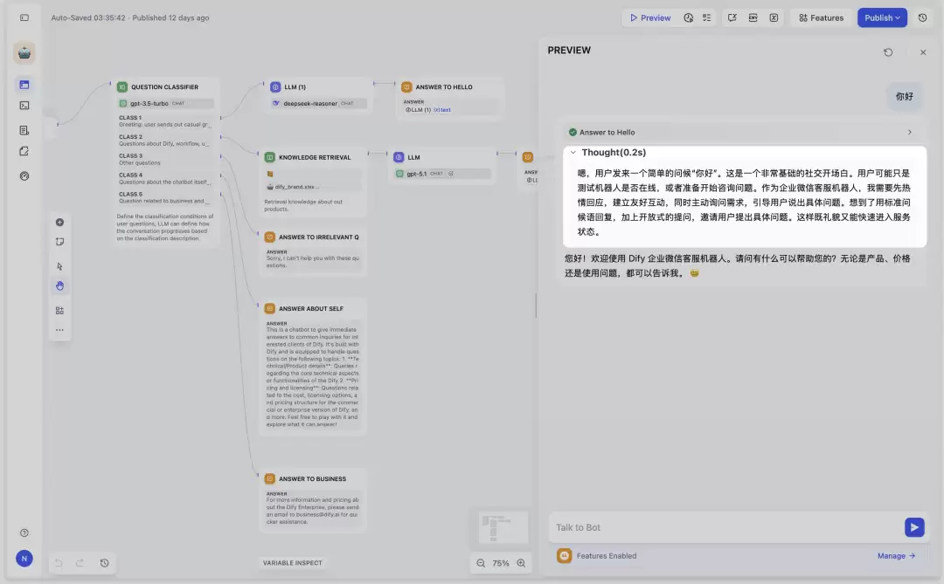
Task: Open the Features panel
Action: click(x=821, y=18)
